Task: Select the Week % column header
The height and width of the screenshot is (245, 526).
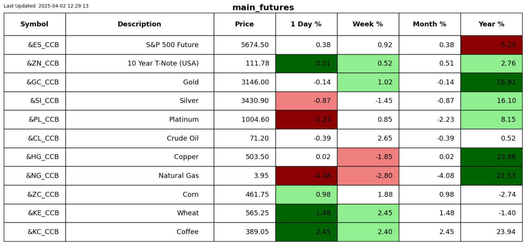Action: 368,24
